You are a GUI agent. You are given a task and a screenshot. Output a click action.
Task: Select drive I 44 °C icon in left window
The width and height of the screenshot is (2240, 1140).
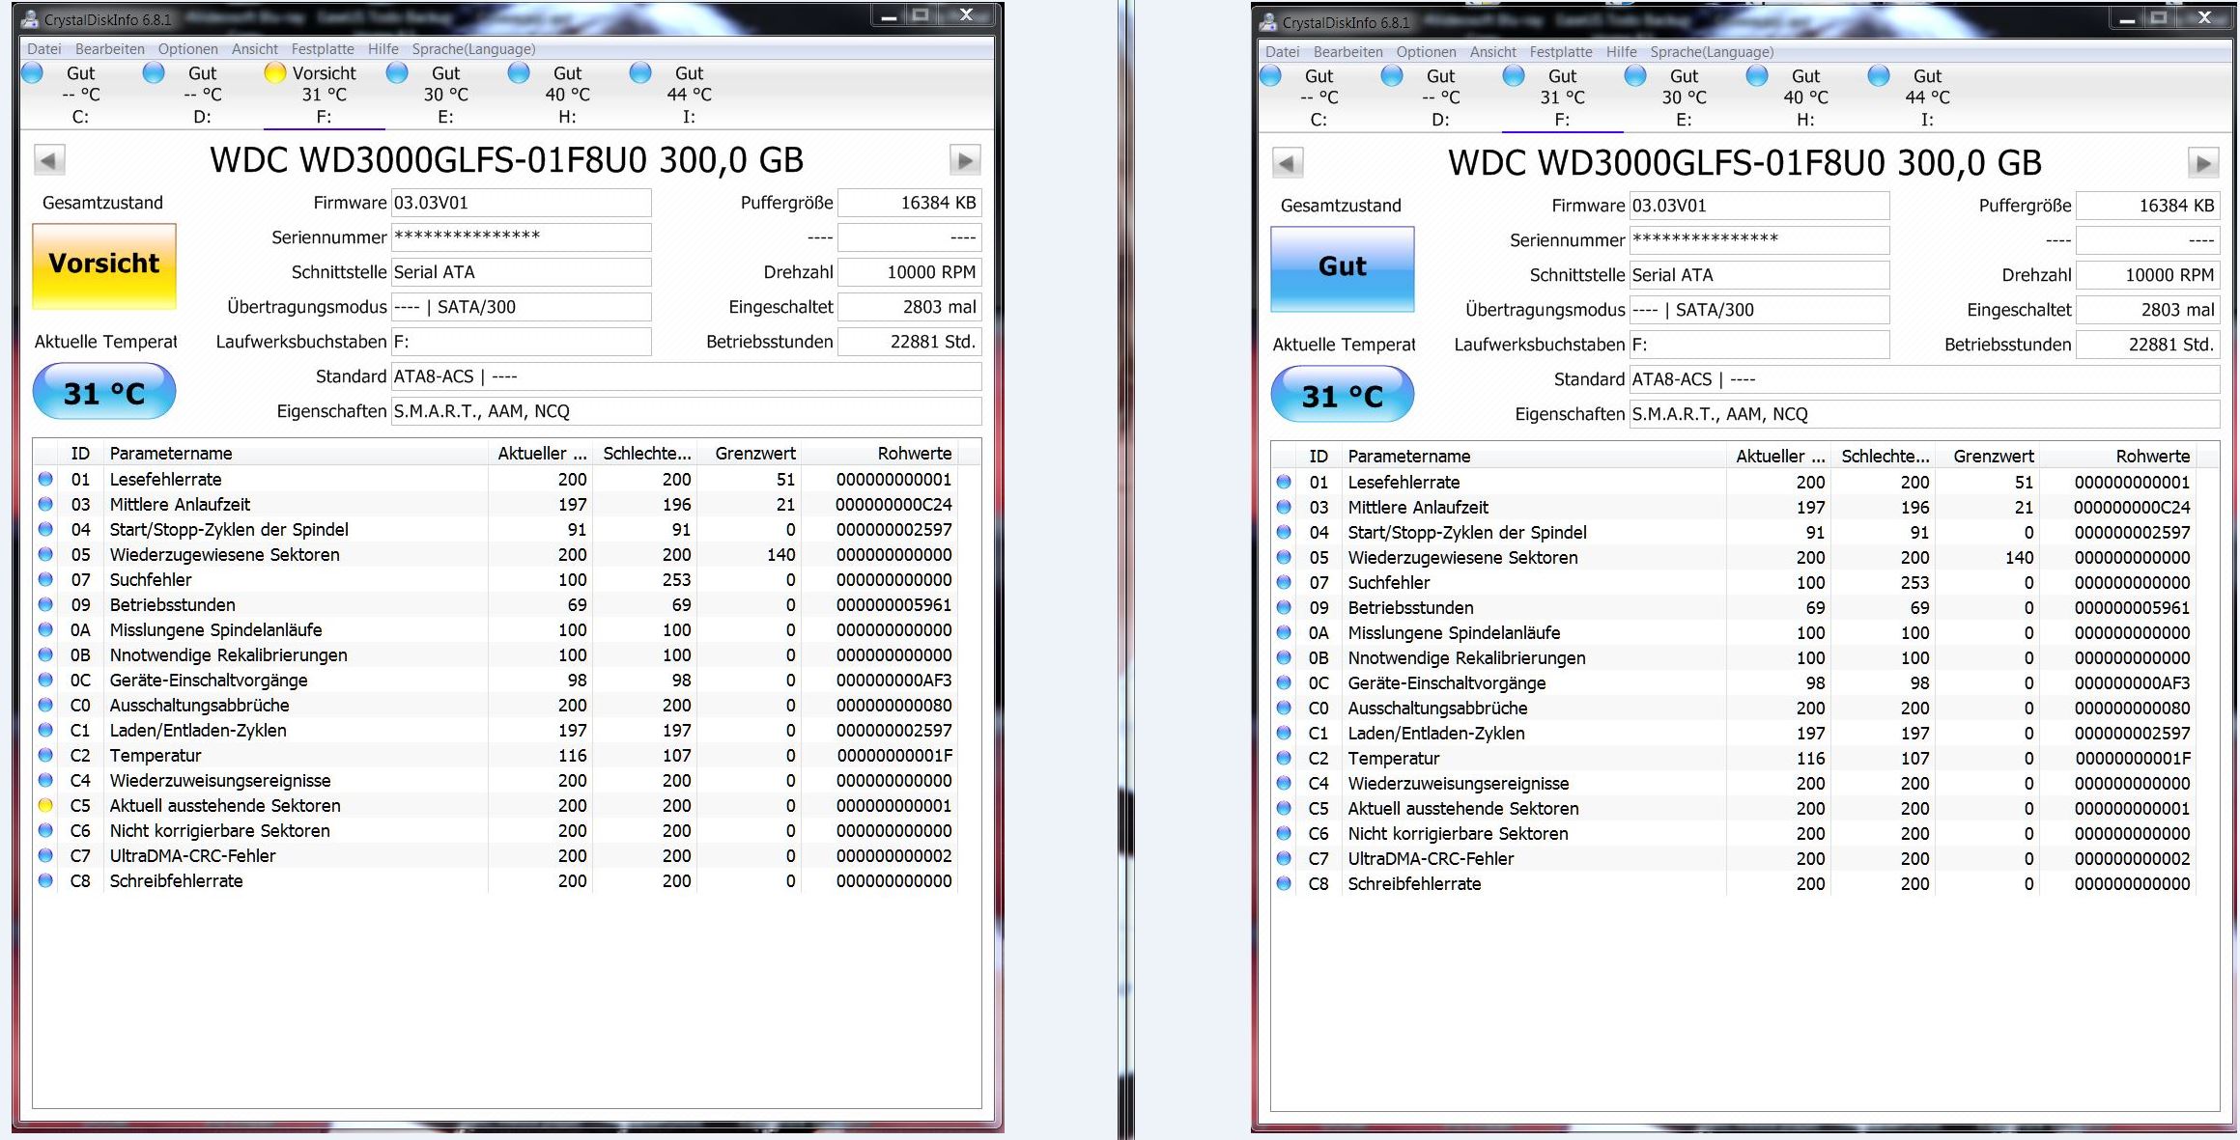tap(640, 73)
